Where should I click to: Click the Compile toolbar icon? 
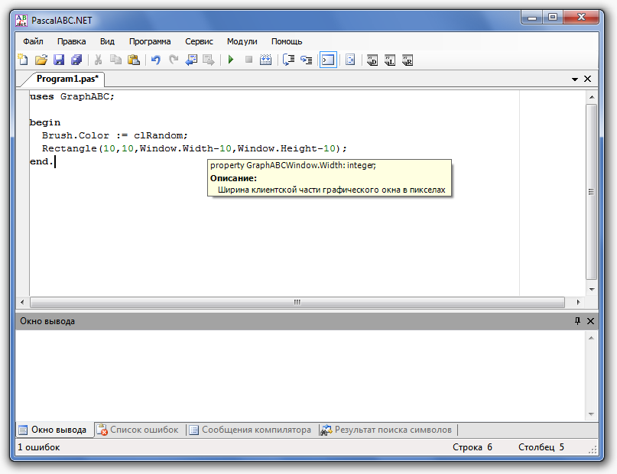coord(266,60)
